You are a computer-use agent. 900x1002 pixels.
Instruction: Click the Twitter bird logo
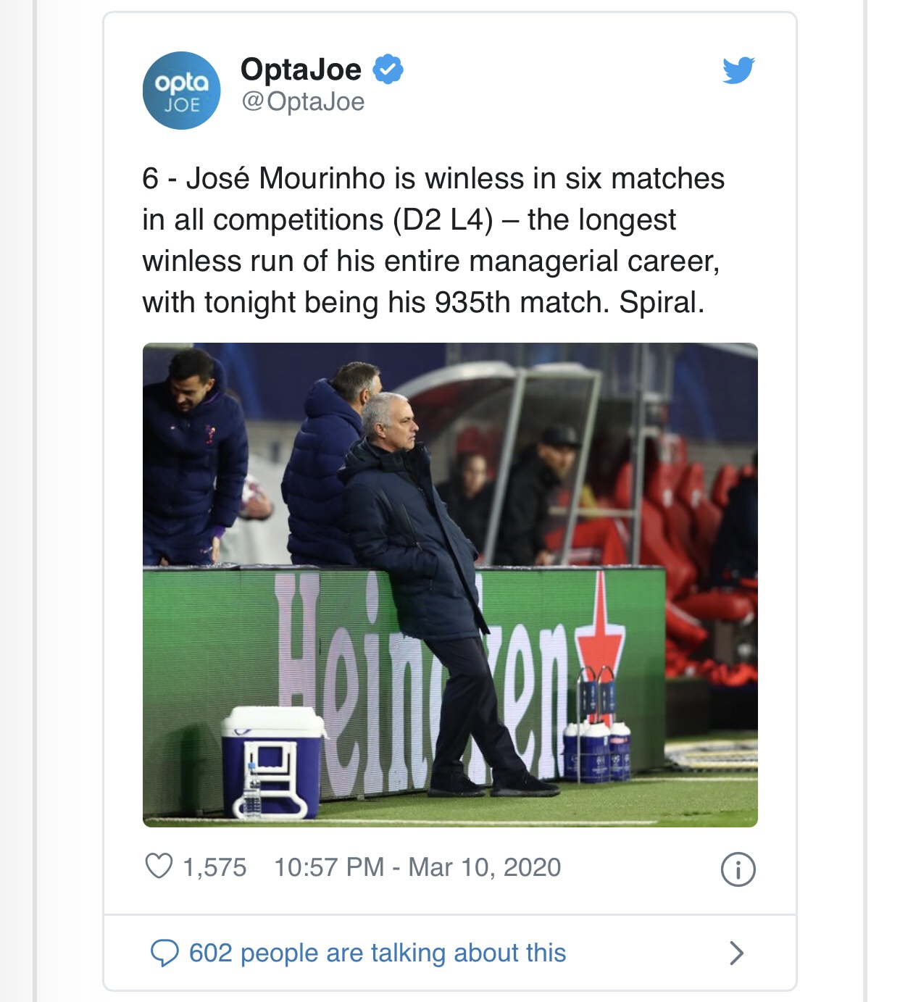coord(738,70)
